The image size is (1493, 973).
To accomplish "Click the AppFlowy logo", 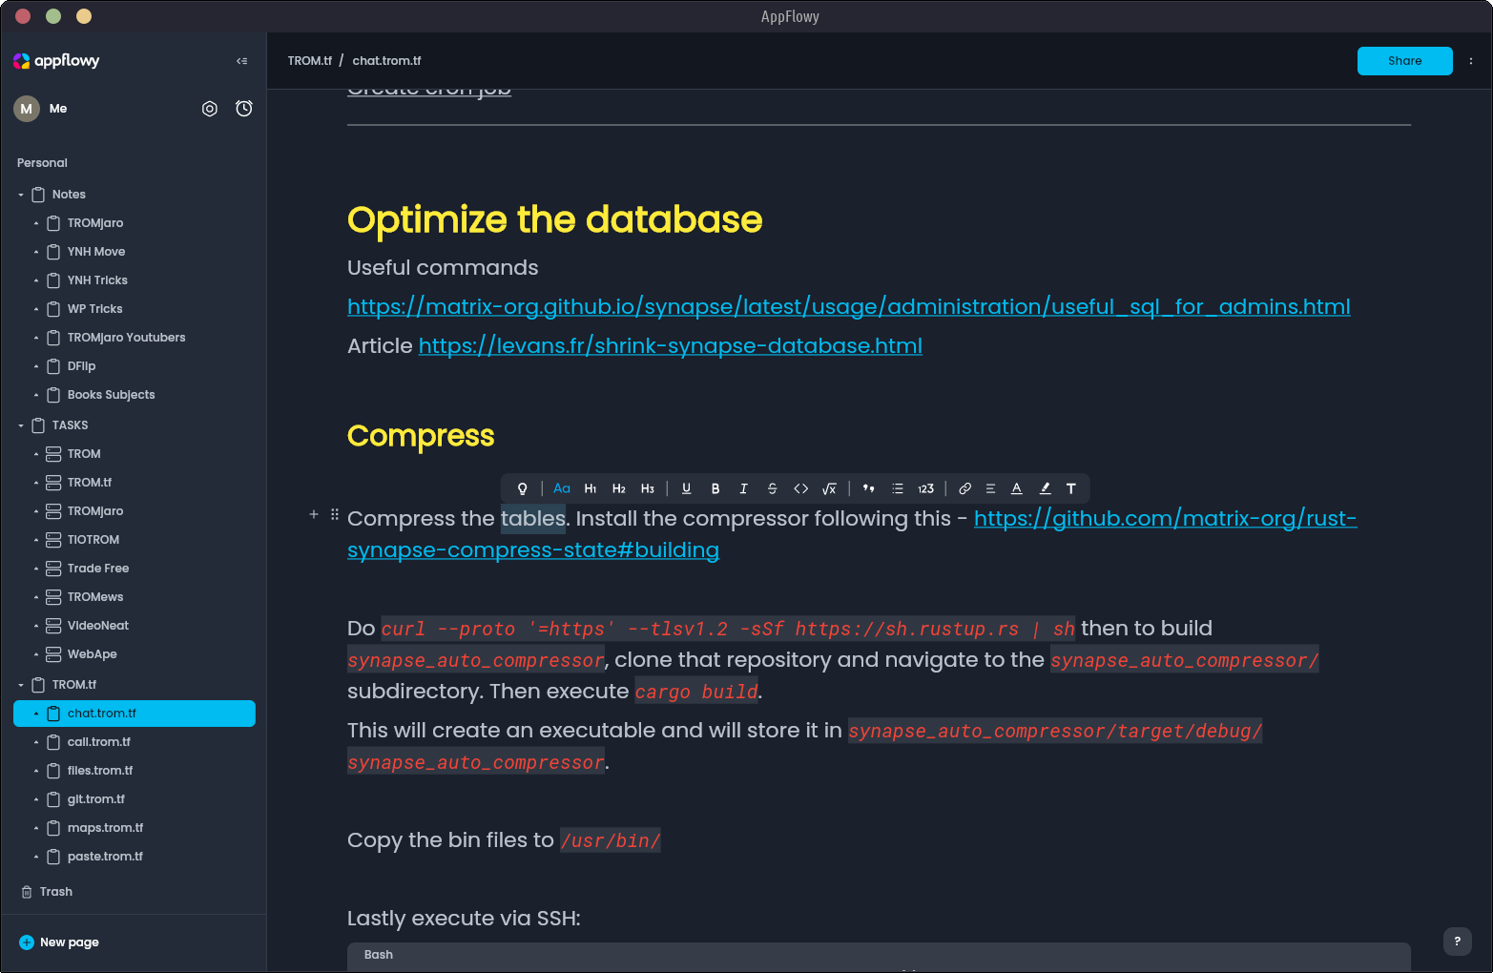I will point(56,61).
